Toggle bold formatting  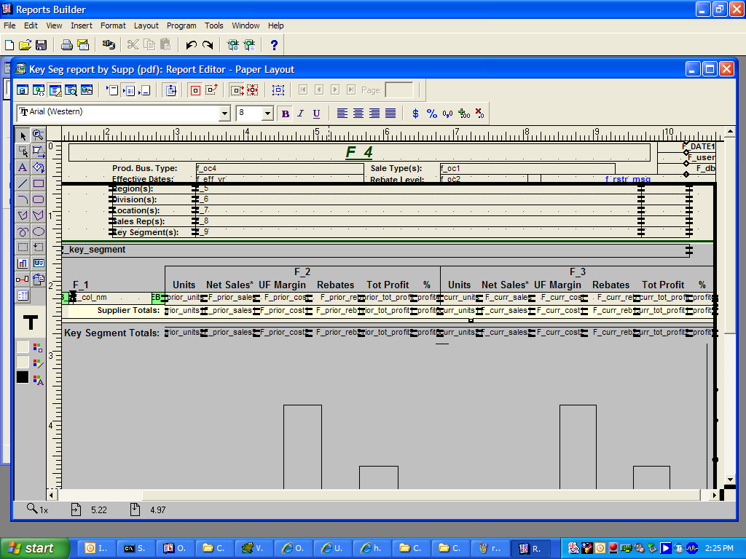[x=285, y=113]
